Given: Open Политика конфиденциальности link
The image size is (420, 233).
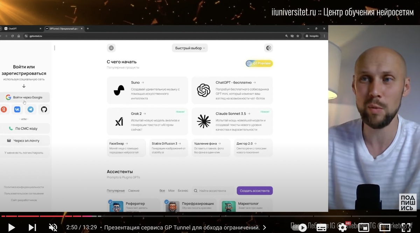Looking at the screenshot, I should pyautogui.click(x=24, y=187).
